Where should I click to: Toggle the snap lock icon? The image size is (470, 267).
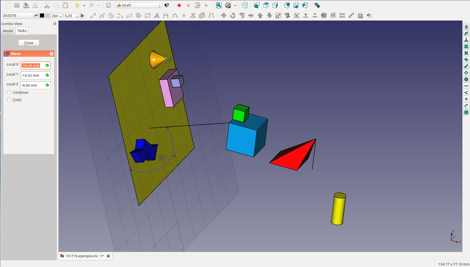click(466, 27)
